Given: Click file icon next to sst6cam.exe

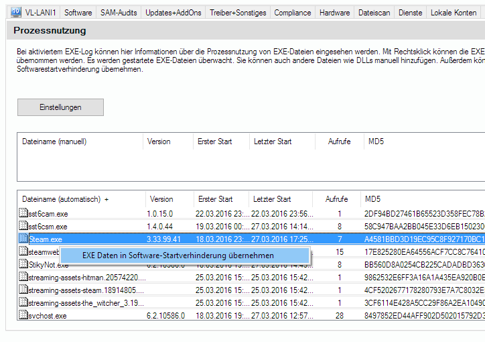Looking at the screenshot, I should coord(23,213).
